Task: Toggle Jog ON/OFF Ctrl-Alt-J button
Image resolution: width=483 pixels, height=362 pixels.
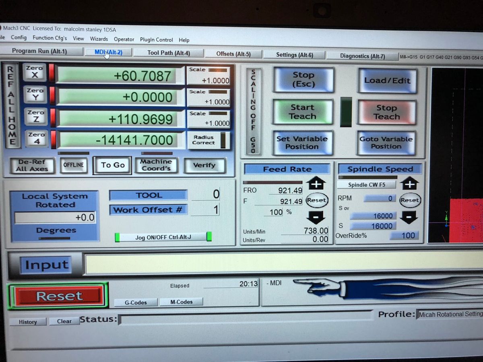Action: (163, 237)
